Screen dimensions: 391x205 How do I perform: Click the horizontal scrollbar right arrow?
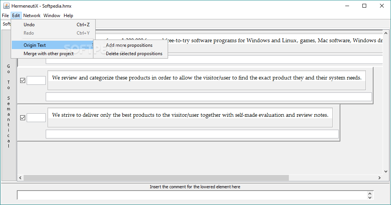click(x=380, y=178)
